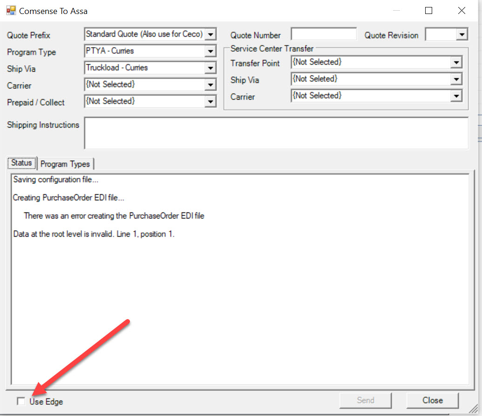The width and height of the screenshot is (482, 416).
Task: Maximize the Comsense To Assa window
Action: pyautogui.click(x=428, y=11)
